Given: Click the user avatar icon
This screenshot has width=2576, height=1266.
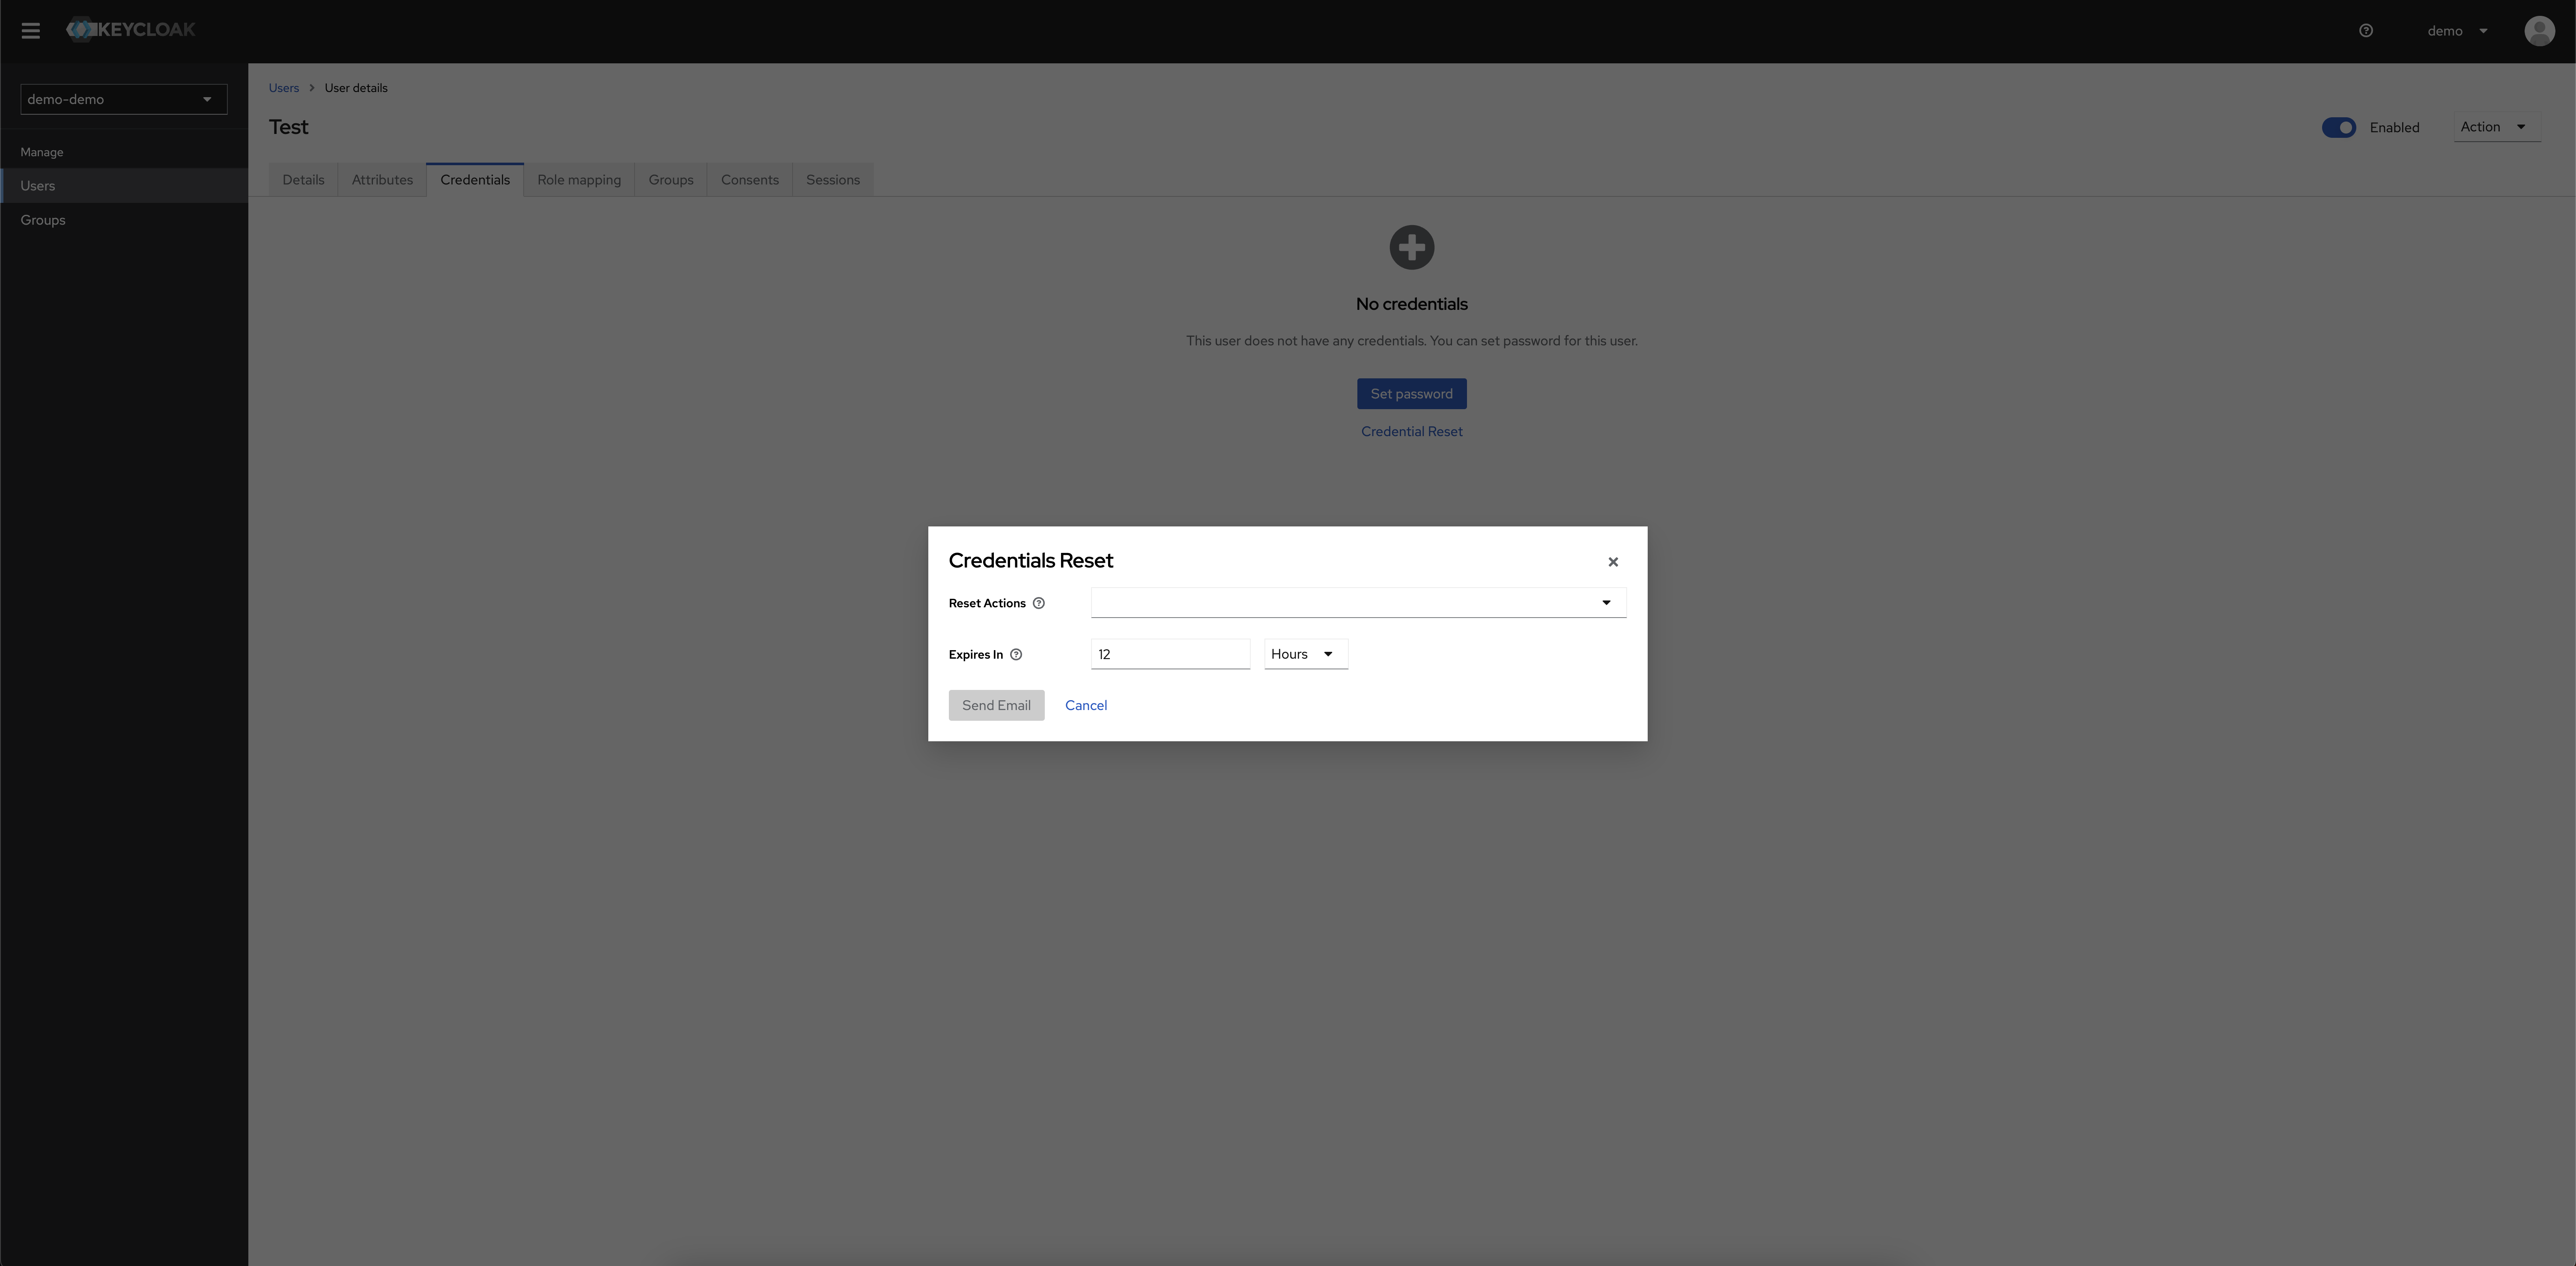Looking at the screenshot, I should (x=2539, y=31).
